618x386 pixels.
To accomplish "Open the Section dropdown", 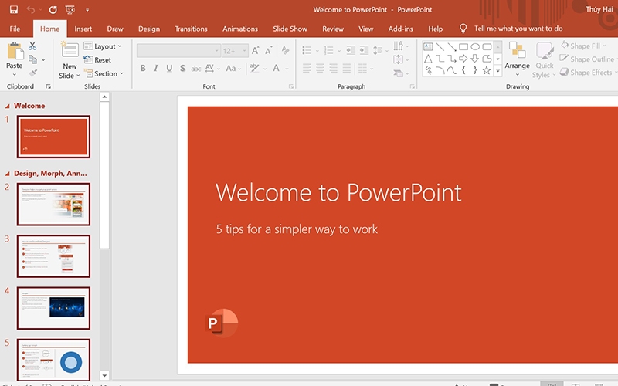I will click(x=104, y=73).
